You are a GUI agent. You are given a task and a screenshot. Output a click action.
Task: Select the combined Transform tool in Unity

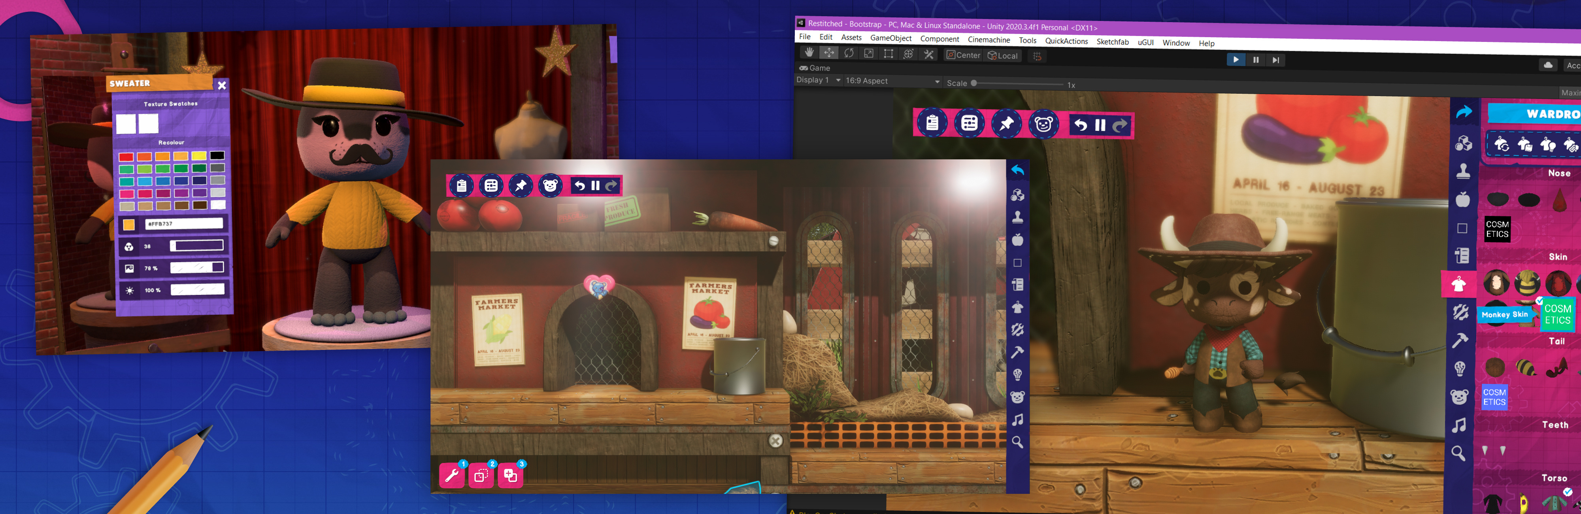click(908, 54)
